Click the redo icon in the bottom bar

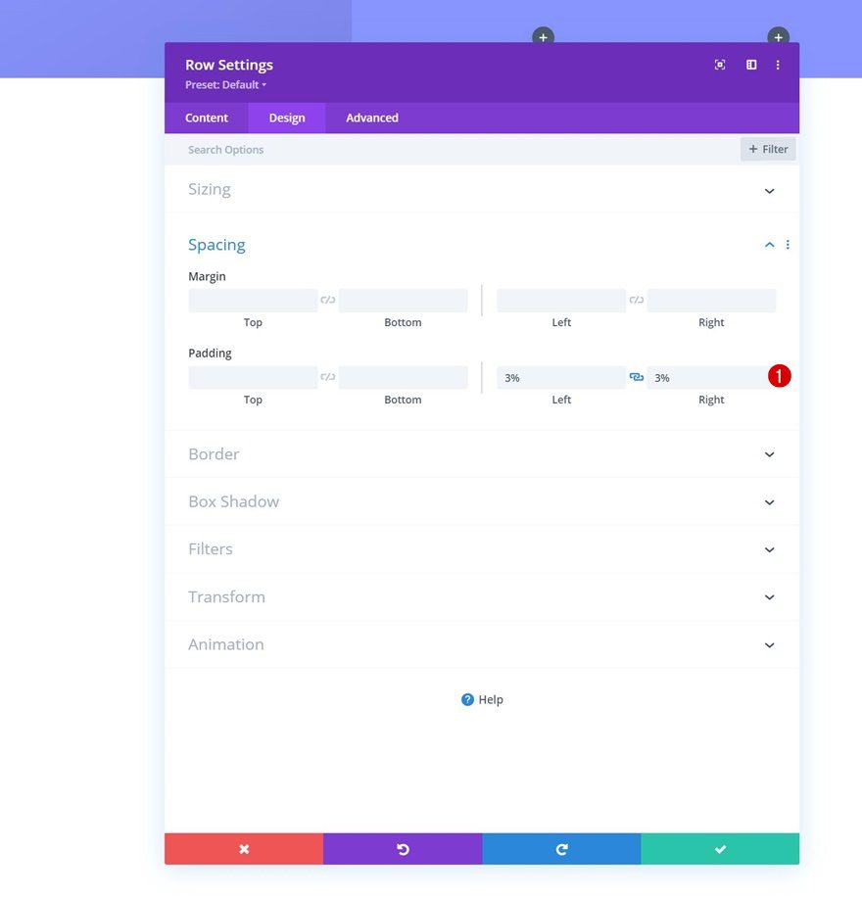561,848
